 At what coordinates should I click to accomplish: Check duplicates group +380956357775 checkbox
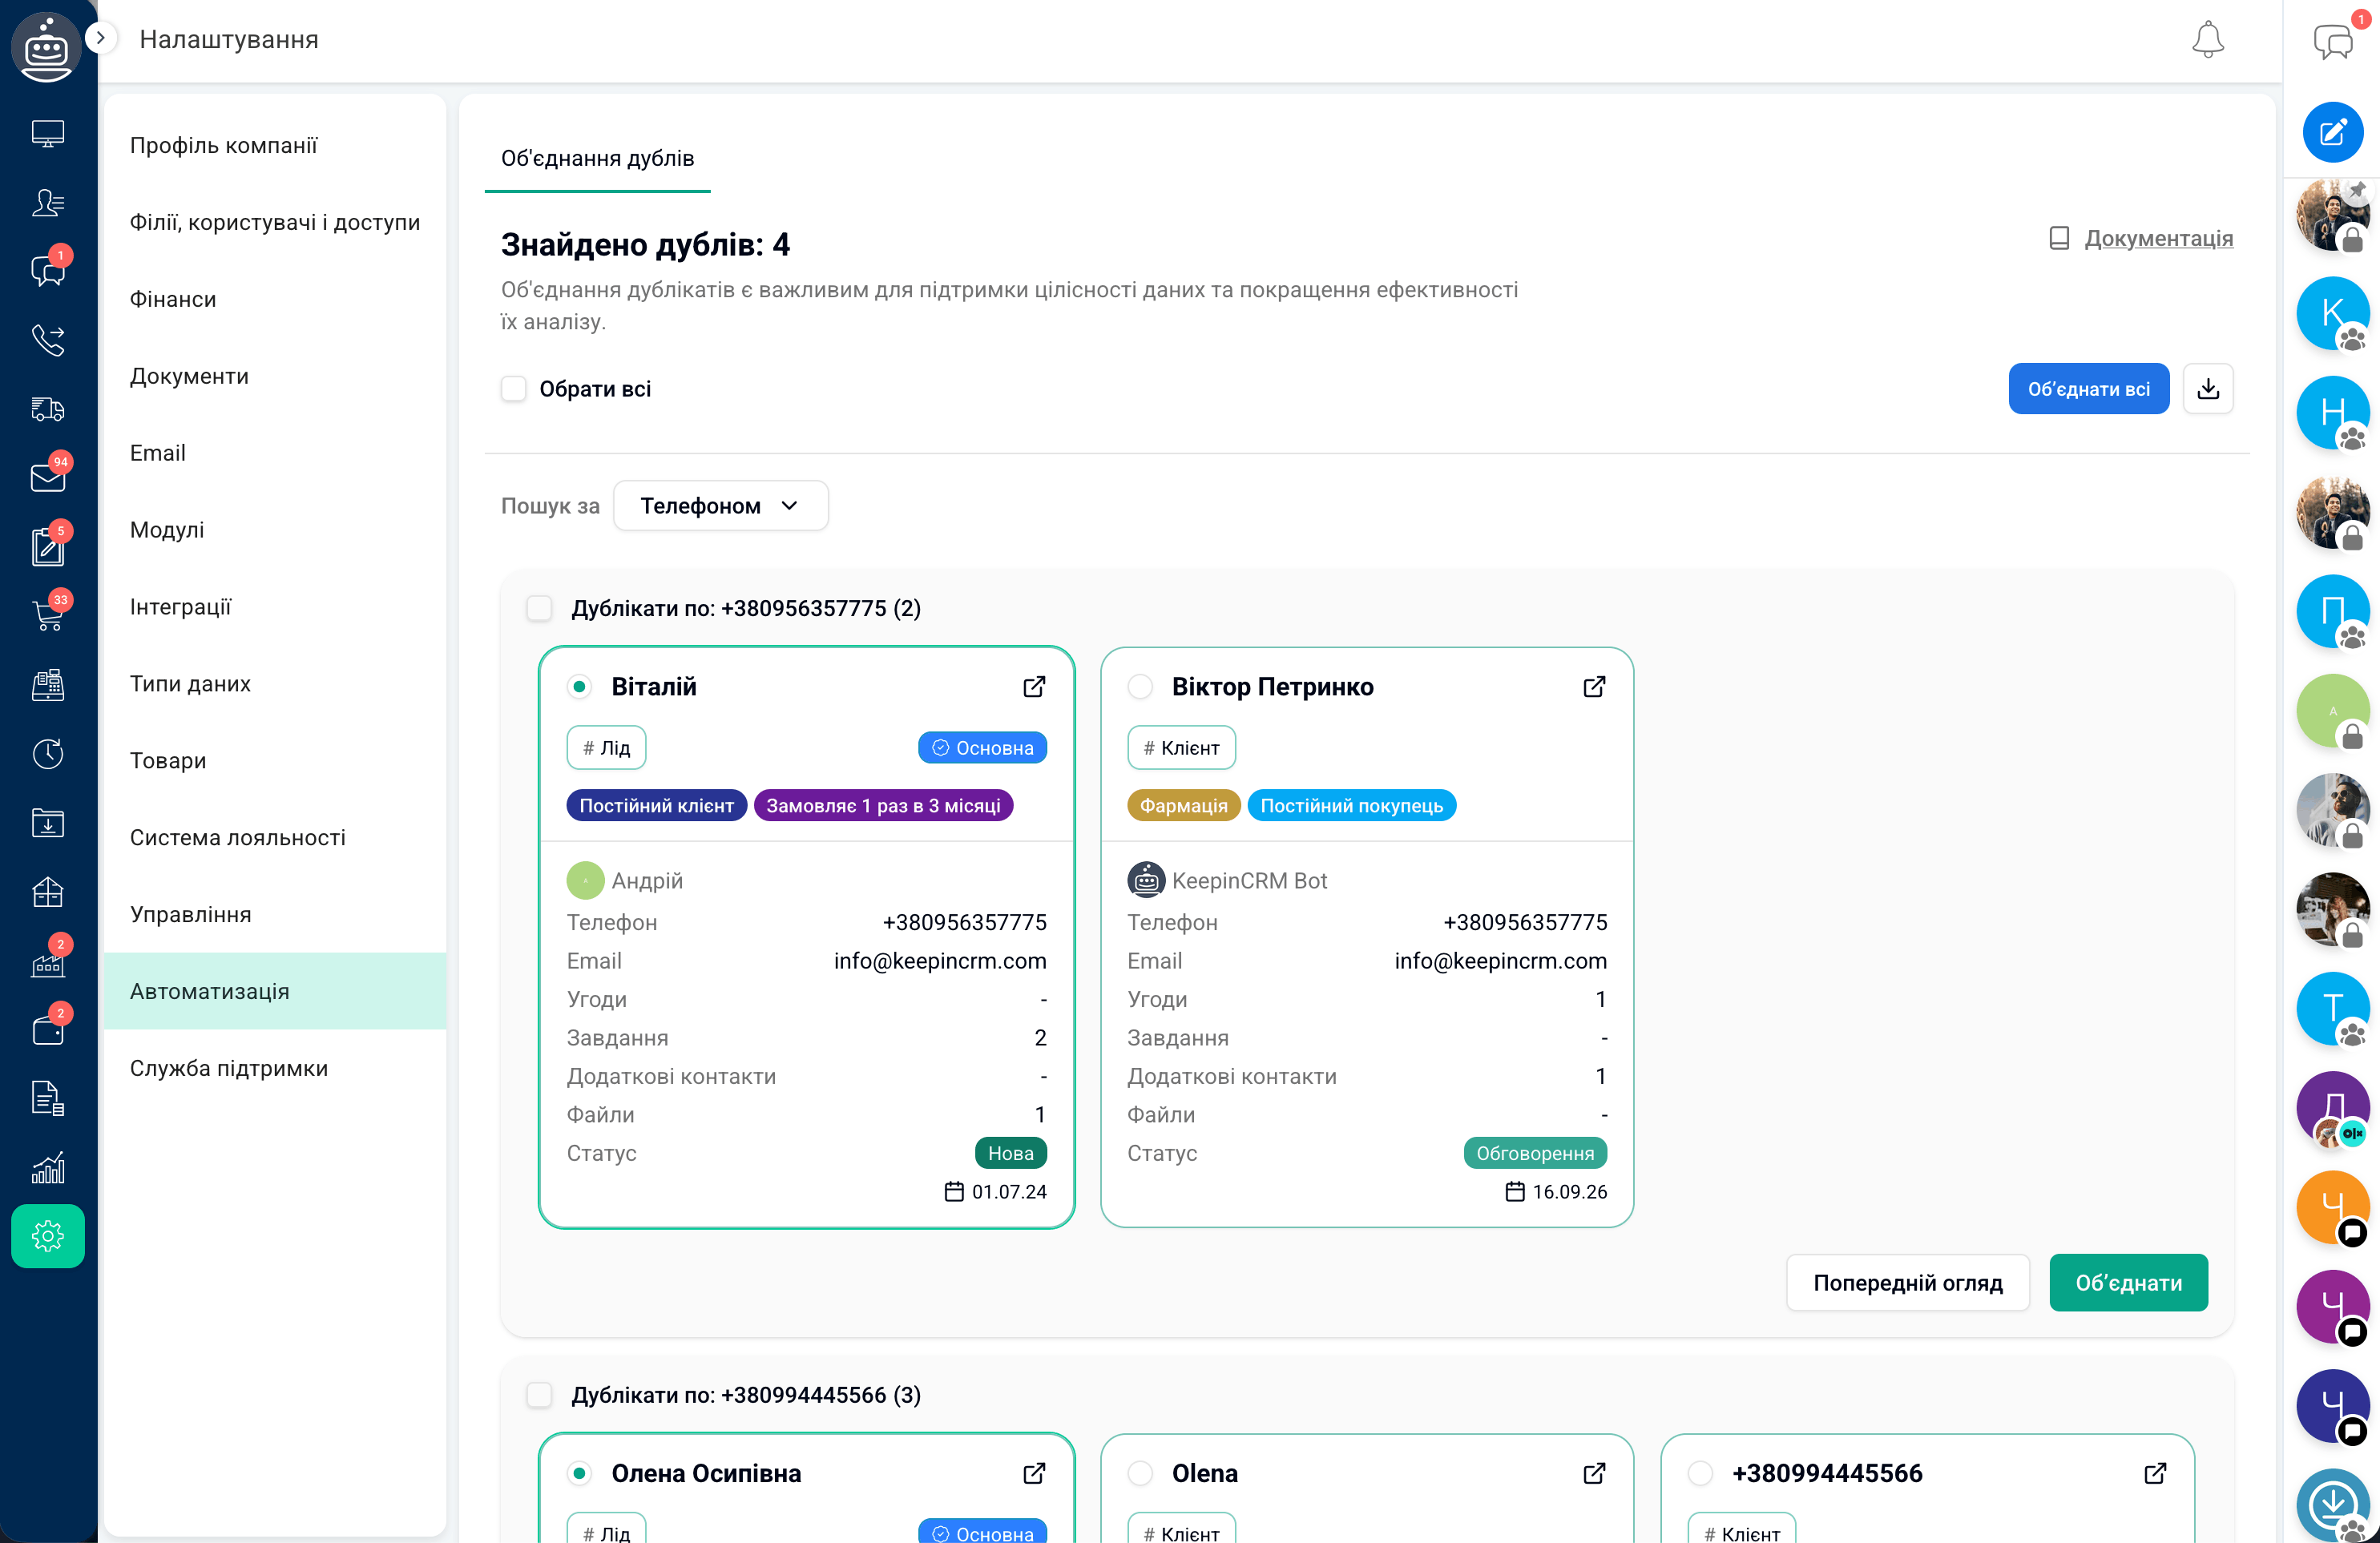539,608
